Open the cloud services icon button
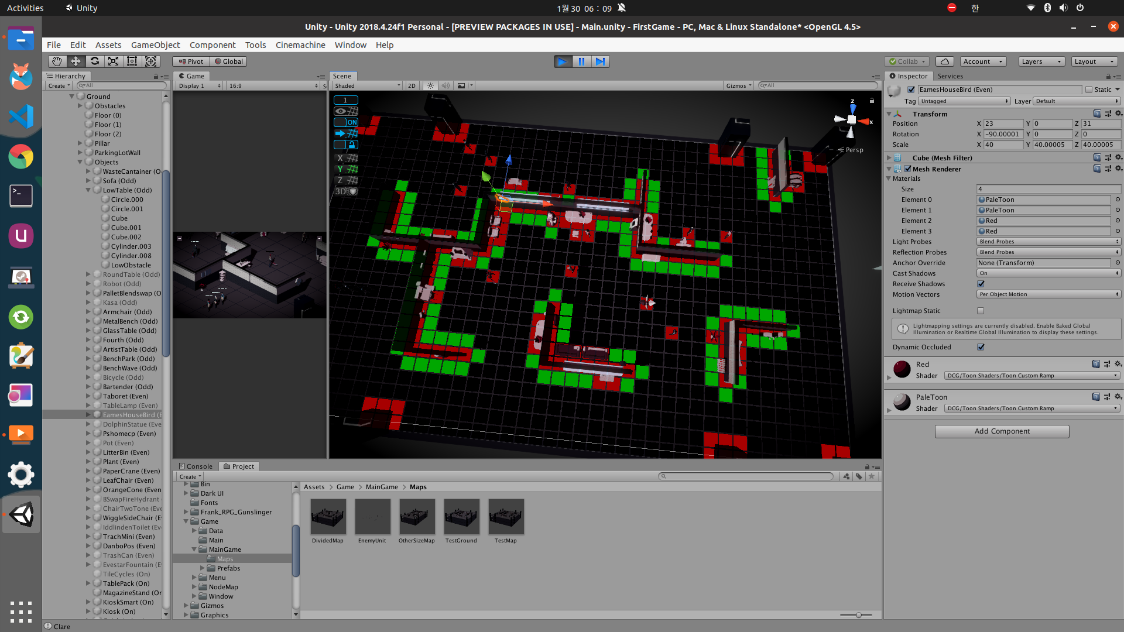This screenshot has height=632, width=1124. point(944,61)
